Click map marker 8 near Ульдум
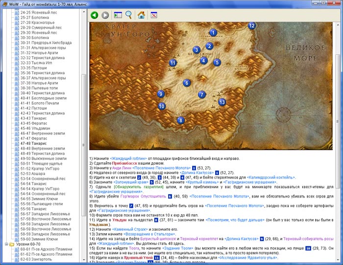343x265 pixels. pyautogui.click(x=180, y=120)
